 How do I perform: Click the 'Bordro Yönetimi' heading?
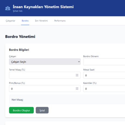(x=20, y=37)
